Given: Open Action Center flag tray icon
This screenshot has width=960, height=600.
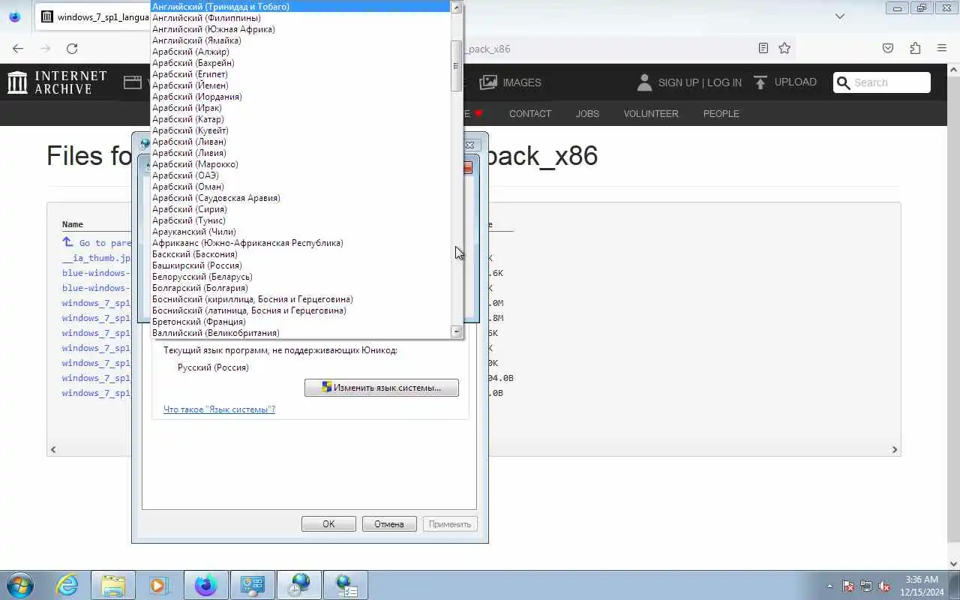Looking at the screenshot, I should [848, 586].
